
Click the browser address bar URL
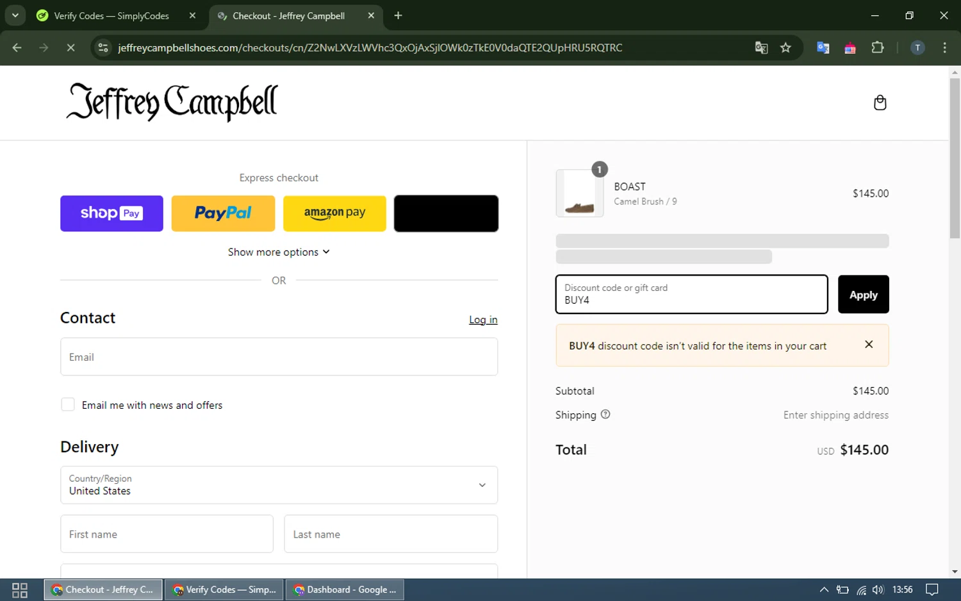coord(370,47)
